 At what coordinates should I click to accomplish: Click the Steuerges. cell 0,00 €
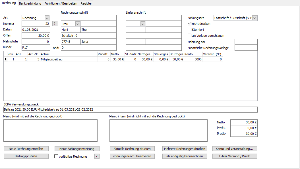[x=161, y=59]
